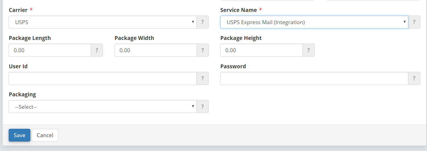The width and height of the screenshot is (427, 151).
Task: Click the Cancel button
Action: [x=45, y=135]
